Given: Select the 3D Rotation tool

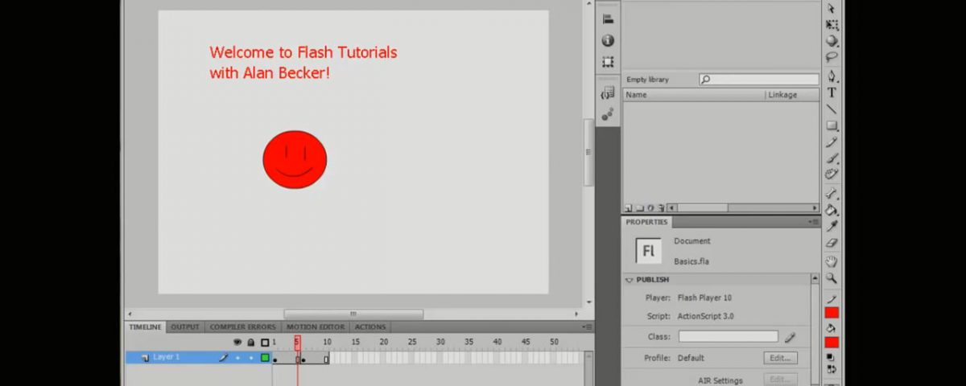Looking at the screenshot, I should pos(832,41).
